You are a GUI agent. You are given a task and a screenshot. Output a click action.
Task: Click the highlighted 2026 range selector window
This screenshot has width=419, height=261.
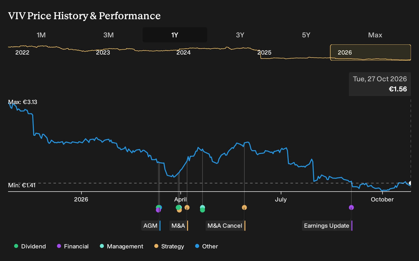click(371, 53)
